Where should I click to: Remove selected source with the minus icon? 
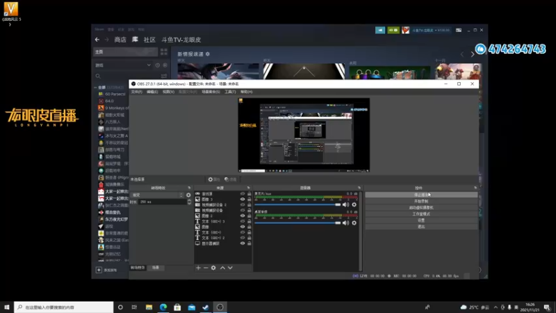coord(206,268)
